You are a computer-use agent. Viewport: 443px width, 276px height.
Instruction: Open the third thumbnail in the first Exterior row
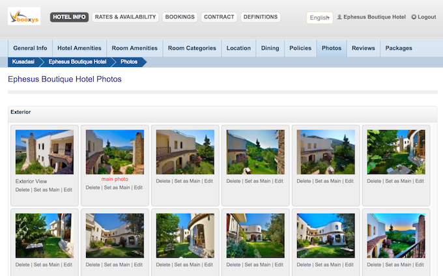[x=185, y=152]
